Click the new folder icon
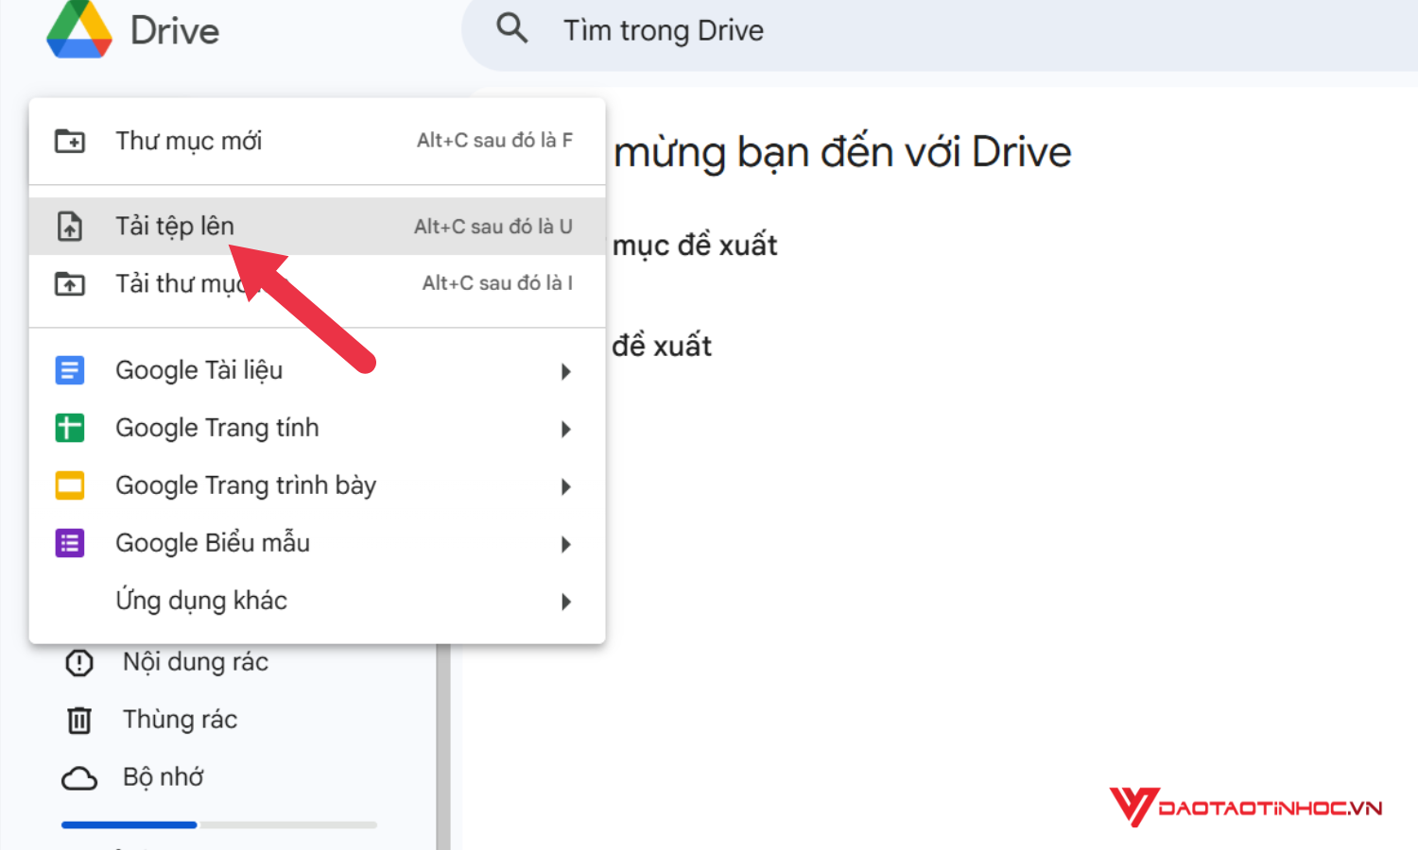The width and height of the screenshot is (1418, 850). pyautogui.click(x=70, y=142)
